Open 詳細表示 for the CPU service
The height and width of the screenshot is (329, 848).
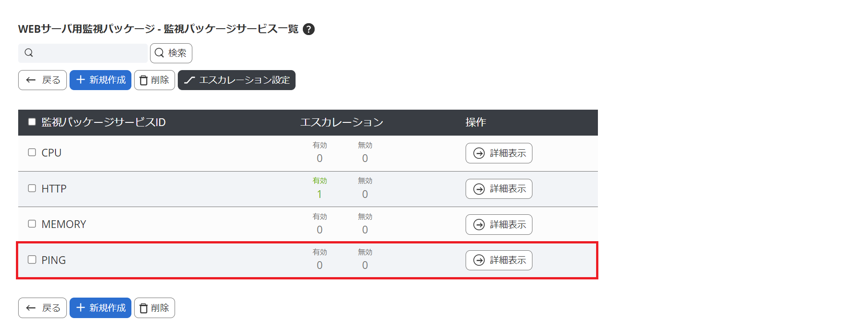pyautogui.click(x=499, y=153)
